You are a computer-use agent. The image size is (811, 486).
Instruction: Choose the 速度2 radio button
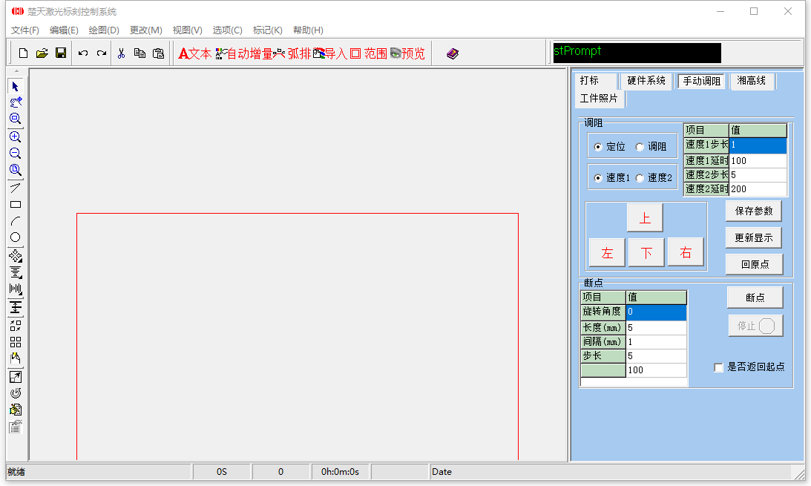(640, 178)
